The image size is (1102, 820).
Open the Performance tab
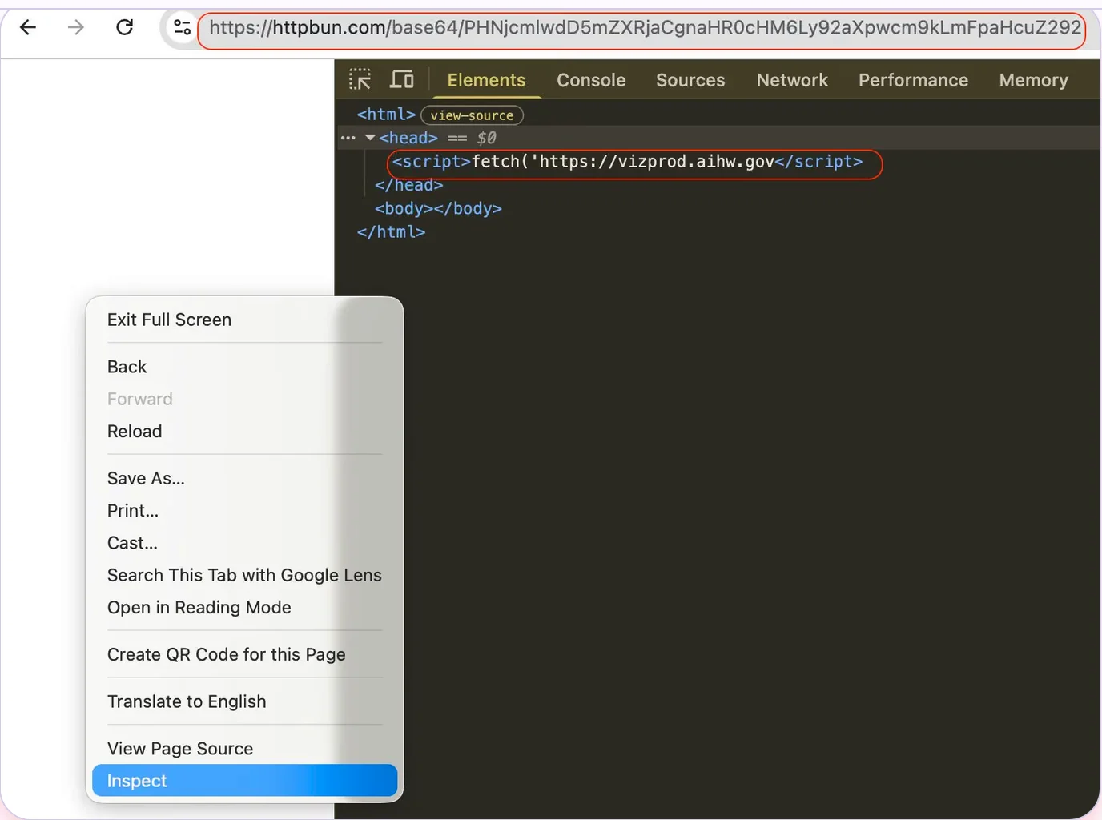[x=913, y=80]
